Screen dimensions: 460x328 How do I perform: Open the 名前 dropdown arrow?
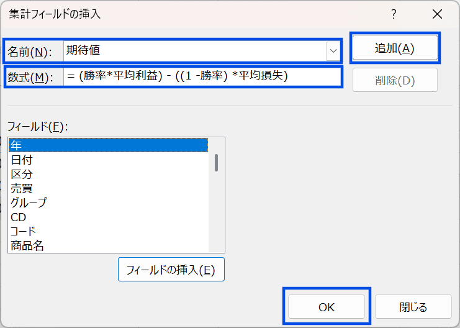pyautogui.click(x=333, y=50)
